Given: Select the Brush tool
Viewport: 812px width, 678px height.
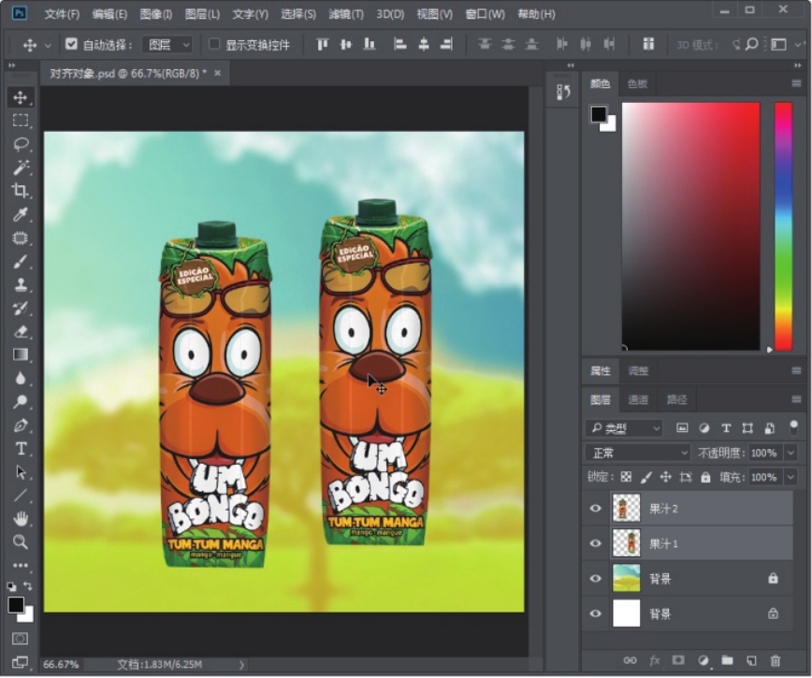Looking at the screenshot, I should (x=21, y=261).
